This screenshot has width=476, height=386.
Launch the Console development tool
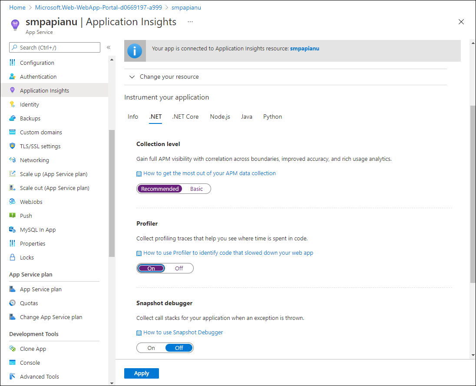[x=30, y=363]
